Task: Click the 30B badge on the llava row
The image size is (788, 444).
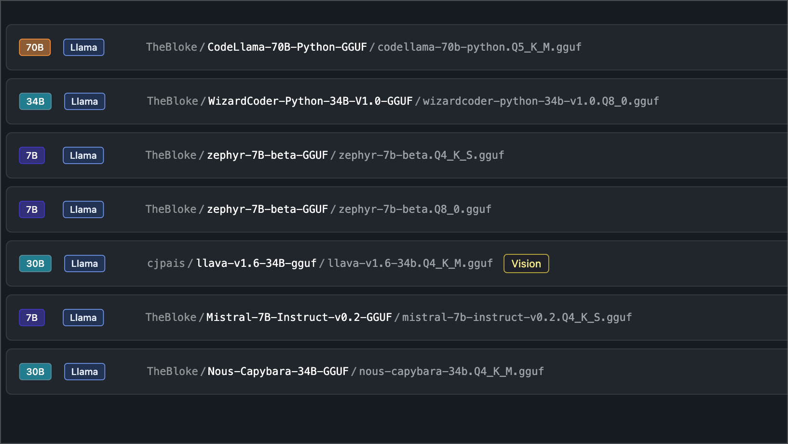Action: click(x=35, y=264)
